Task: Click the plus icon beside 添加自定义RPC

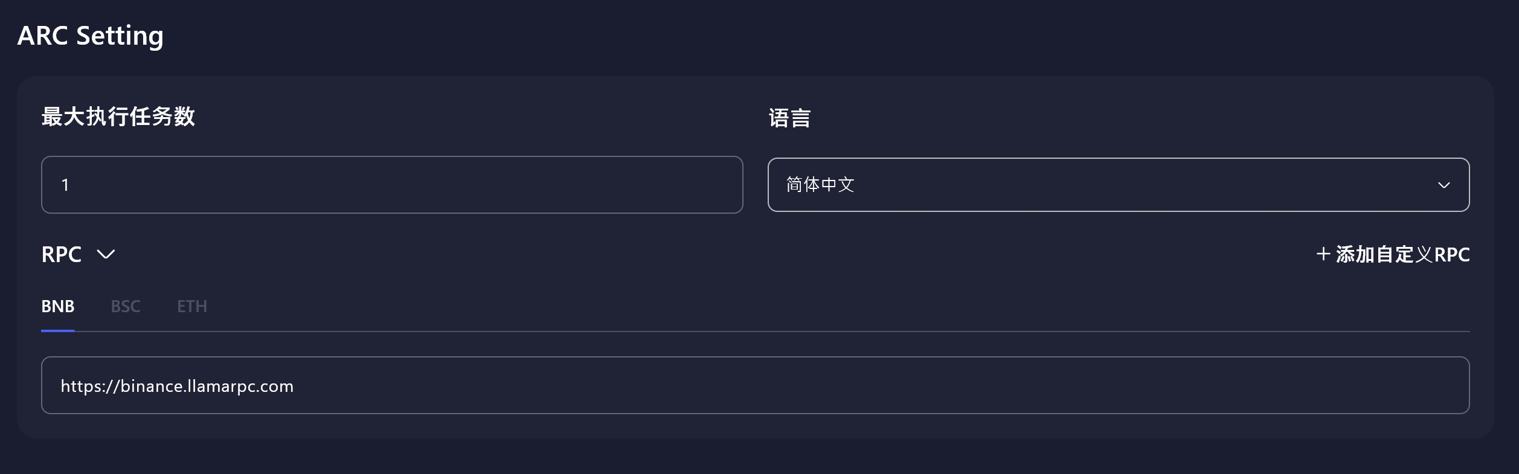Action: pyautogui.click(x=1323, y=254)
